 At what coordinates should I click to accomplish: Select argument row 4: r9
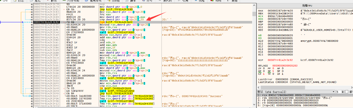click(305, 103)
